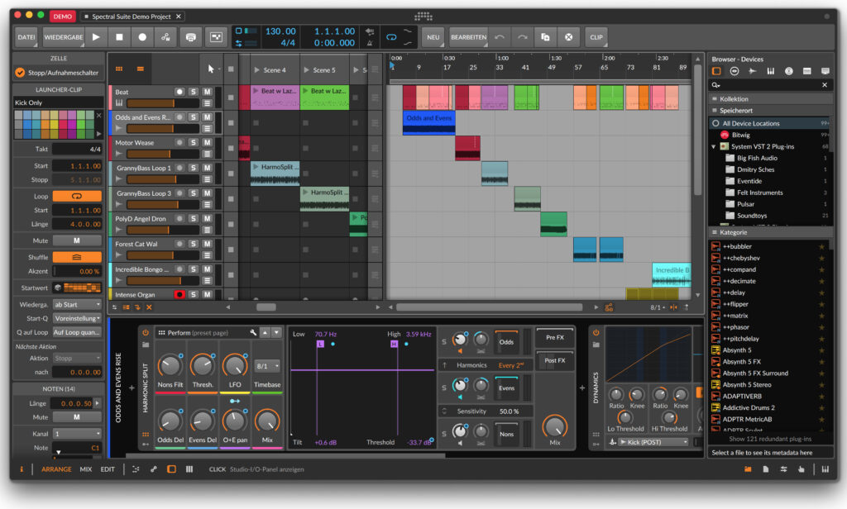This screenshot has height=509, width=847.
Task: Click the undo arrow icon
Action: coord(500,37)
